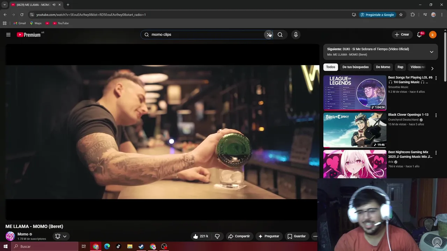Open the labeled YouTube bookmark
The width and height of the screenshot is (447, 251).
pos(61,23)
